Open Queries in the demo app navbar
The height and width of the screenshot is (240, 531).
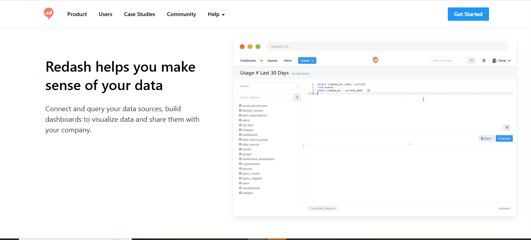[x=272, y=61]
